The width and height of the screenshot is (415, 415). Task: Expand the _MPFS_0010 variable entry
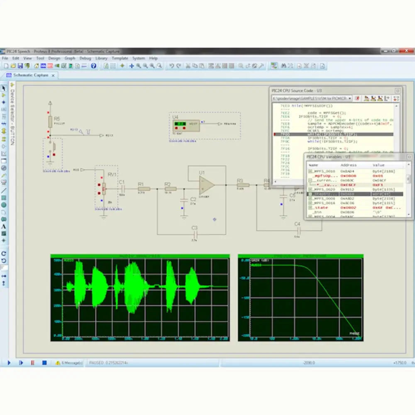click(x=310, y=171)
